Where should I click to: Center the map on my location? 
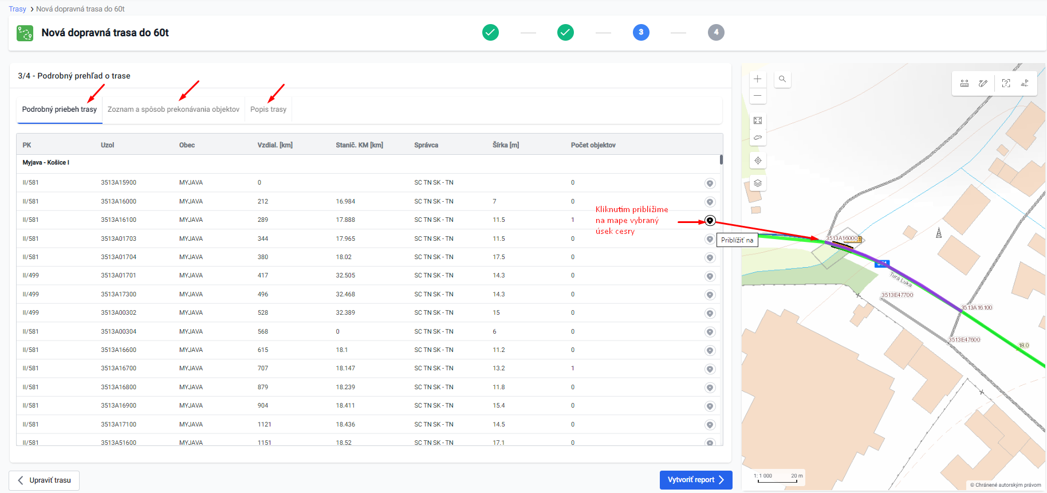tap(757, 161)
